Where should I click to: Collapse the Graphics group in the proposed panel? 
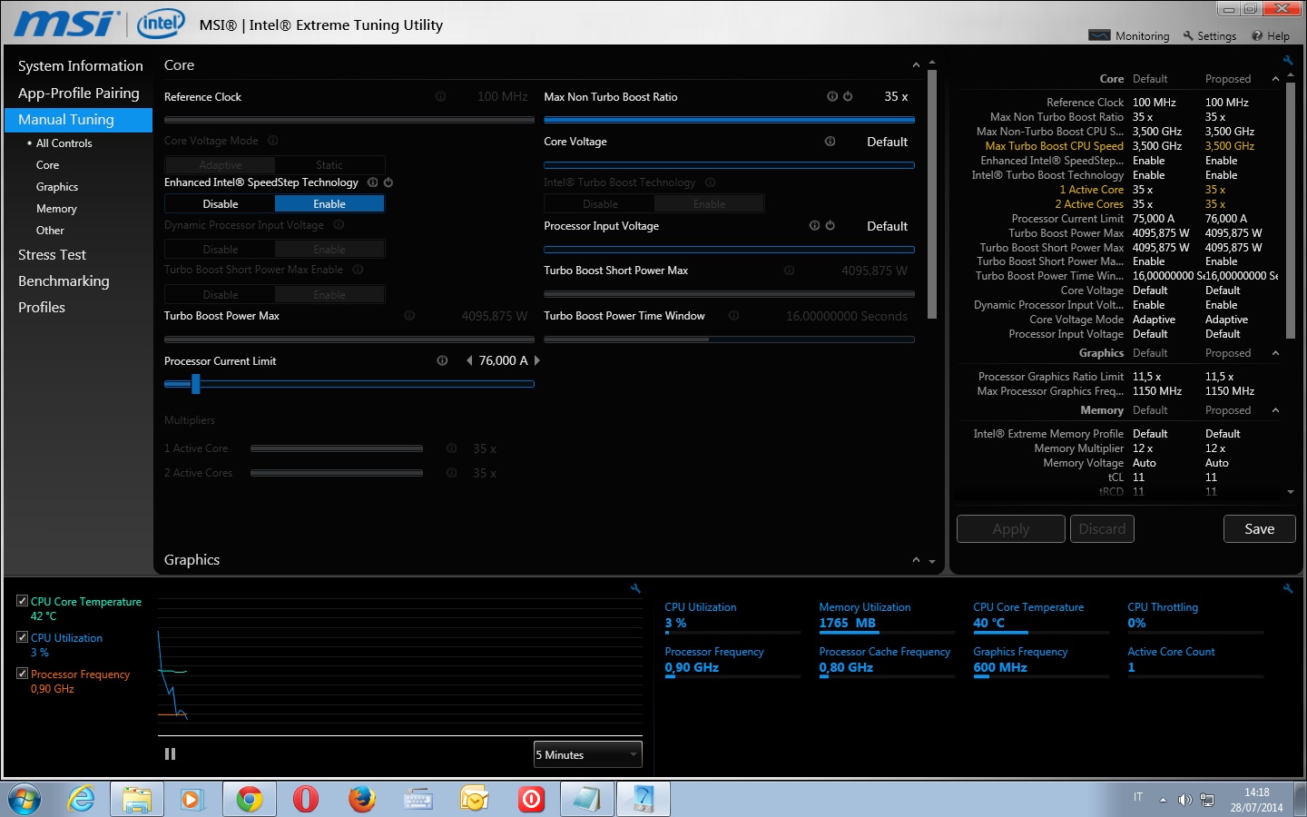click(1275, 353)
